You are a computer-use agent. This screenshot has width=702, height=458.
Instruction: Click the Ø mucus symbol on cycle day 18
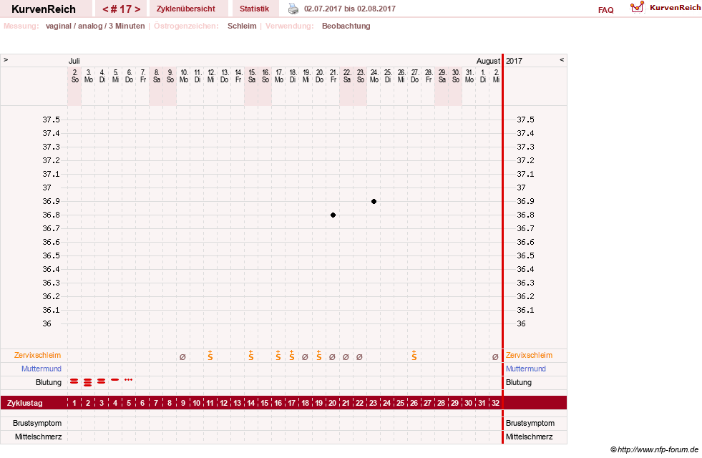tap(305, 357)
